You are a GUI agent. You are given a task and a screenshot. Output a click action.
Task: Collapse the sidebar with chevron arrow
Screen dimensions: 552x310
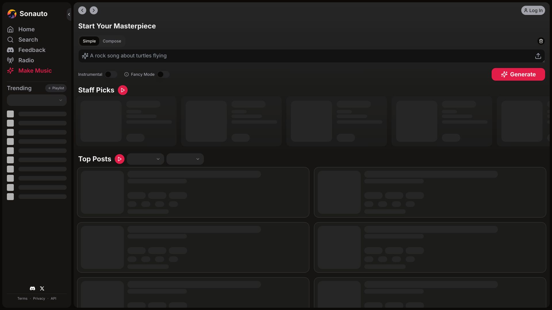[69, 14]
